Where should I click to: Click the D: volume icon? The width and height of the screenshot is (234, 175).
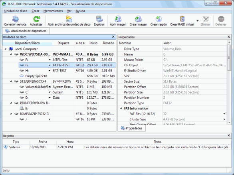click(x=22, y=97)
